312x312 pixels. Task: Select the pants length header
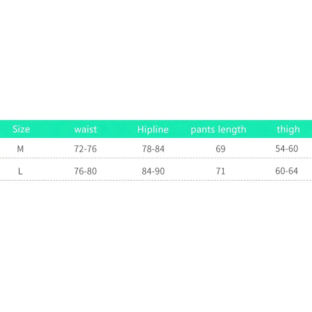(218, 130)
